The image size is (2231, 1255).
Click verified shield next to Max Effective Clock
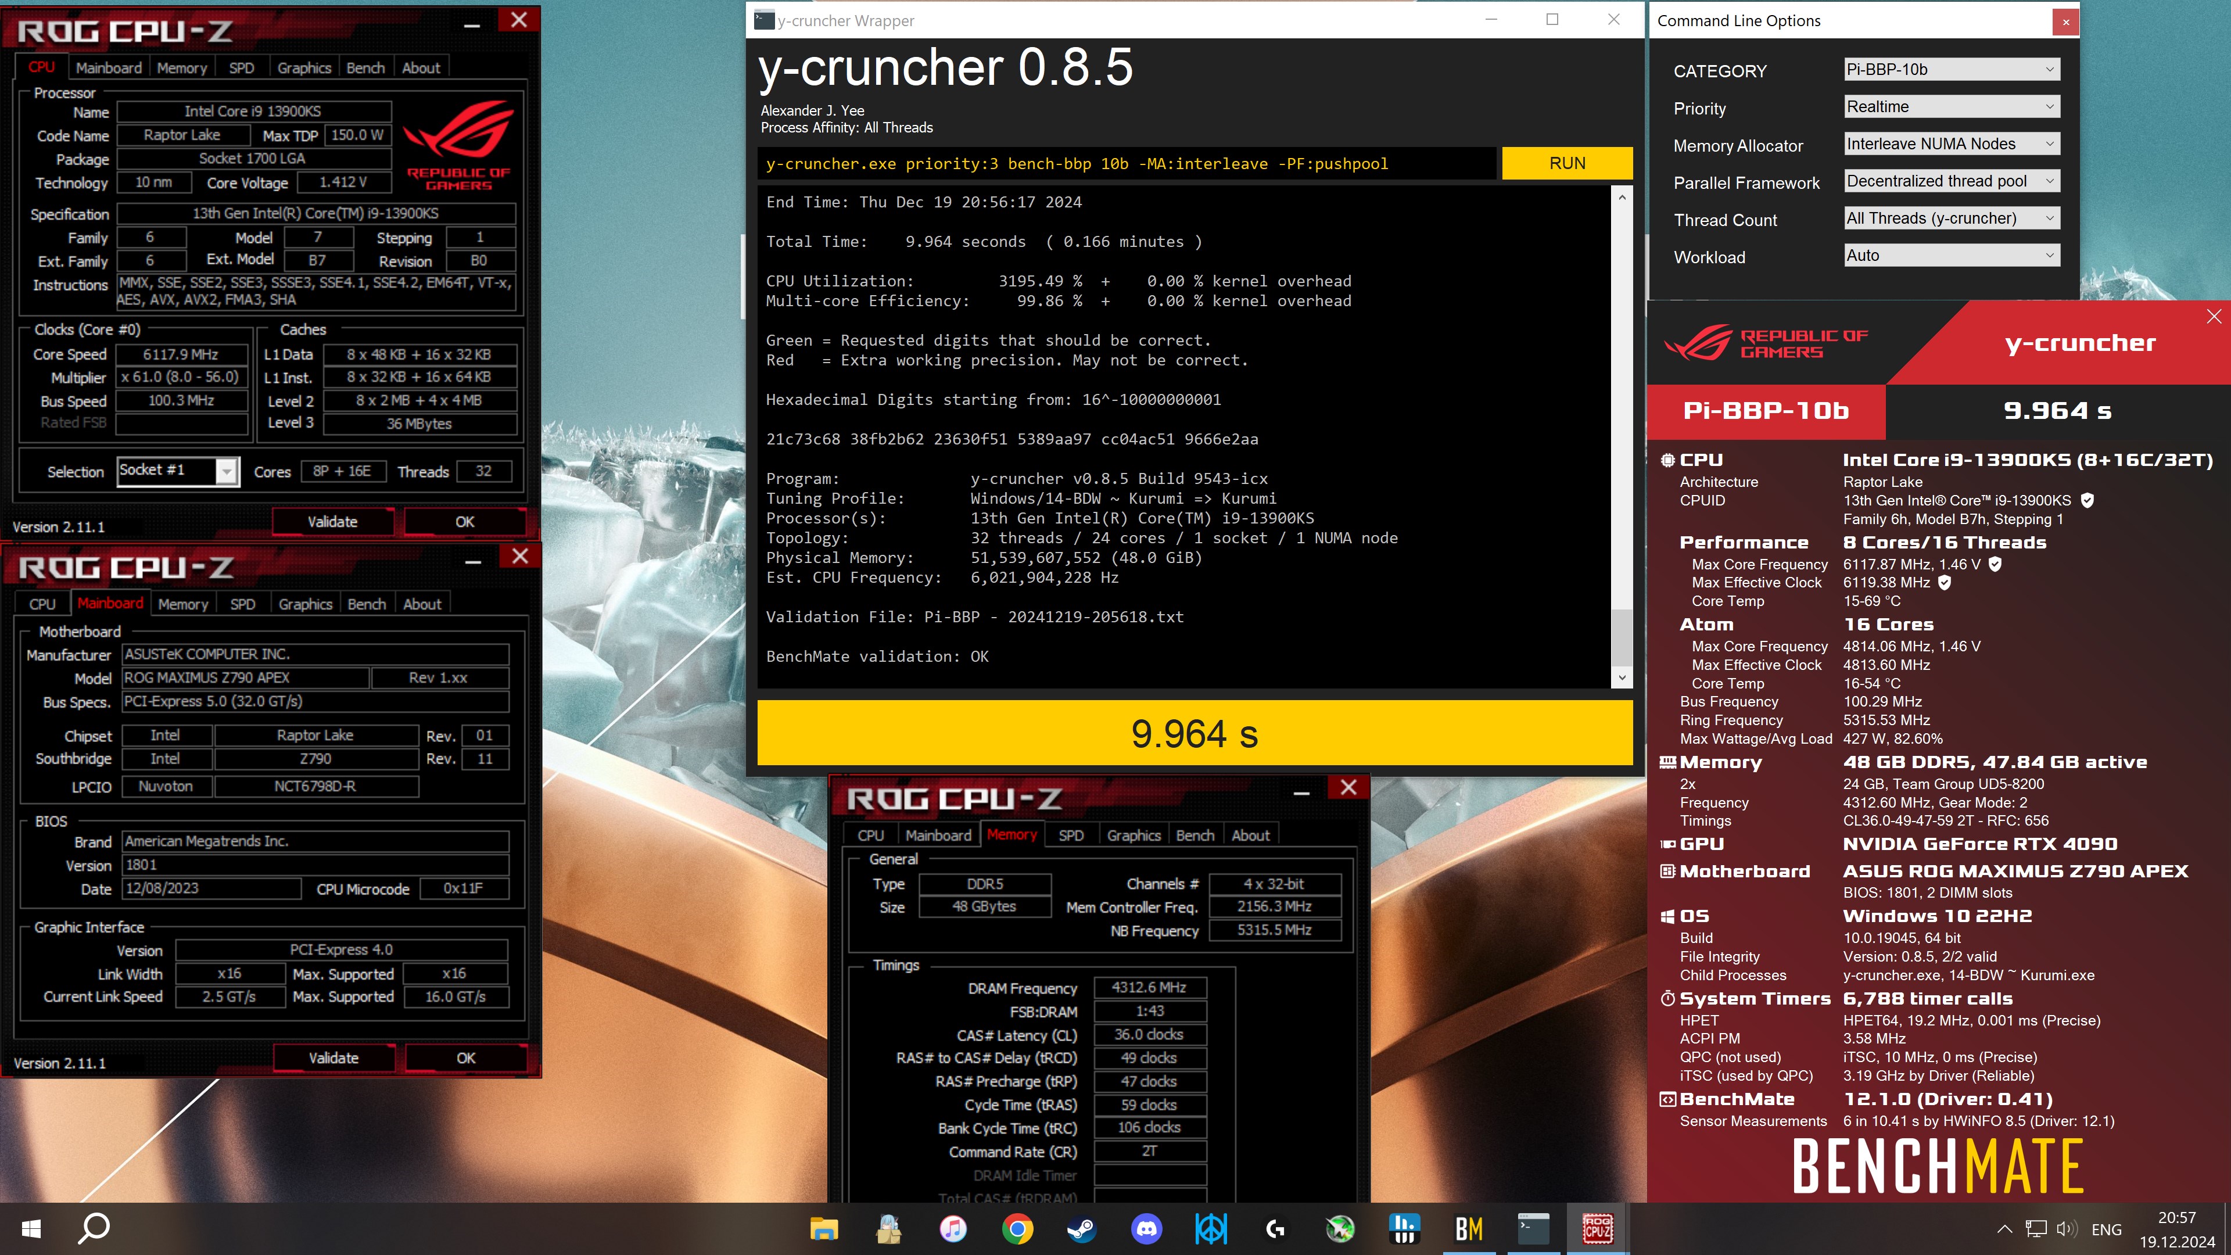click(x=1945, y=583)
